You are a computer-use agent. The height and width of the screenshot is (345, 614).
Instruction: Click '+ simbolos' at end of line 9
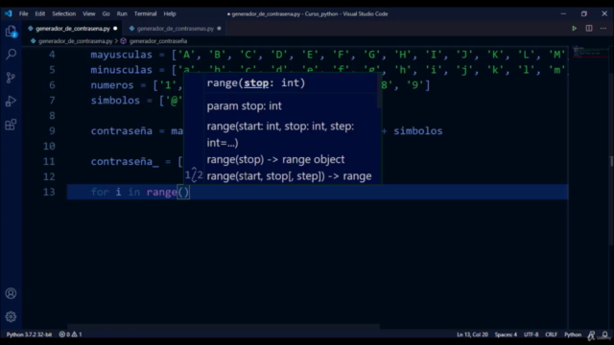coord(412,131)
